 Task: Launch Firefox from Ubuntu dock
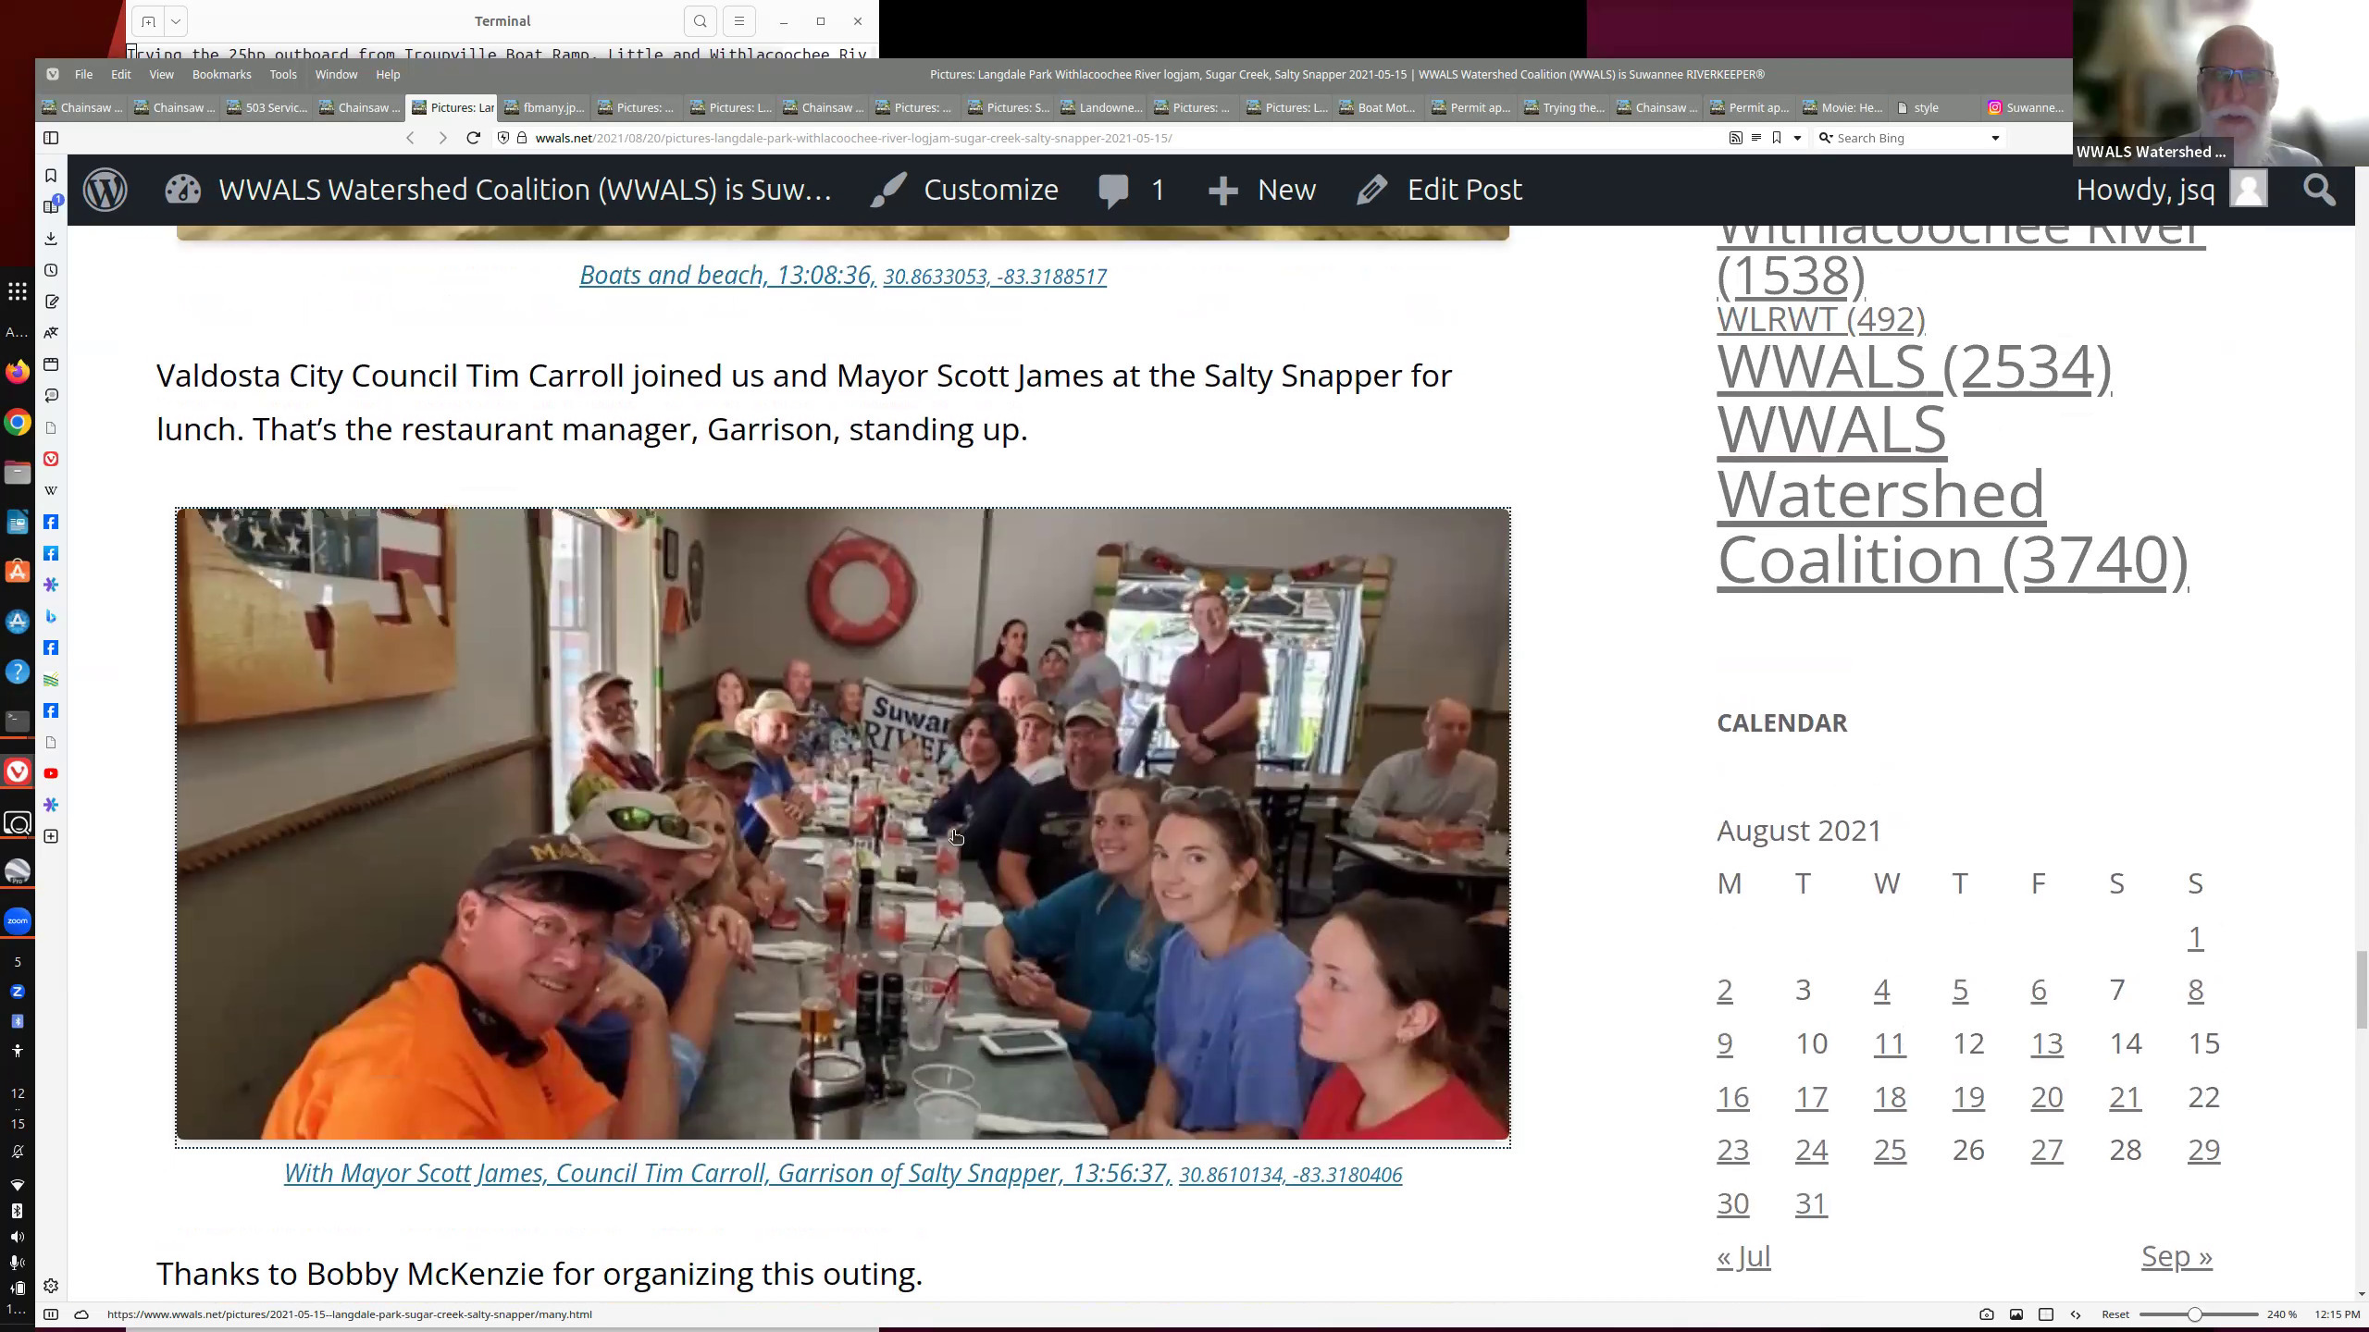pyautogui.click(x=18, y=372)
